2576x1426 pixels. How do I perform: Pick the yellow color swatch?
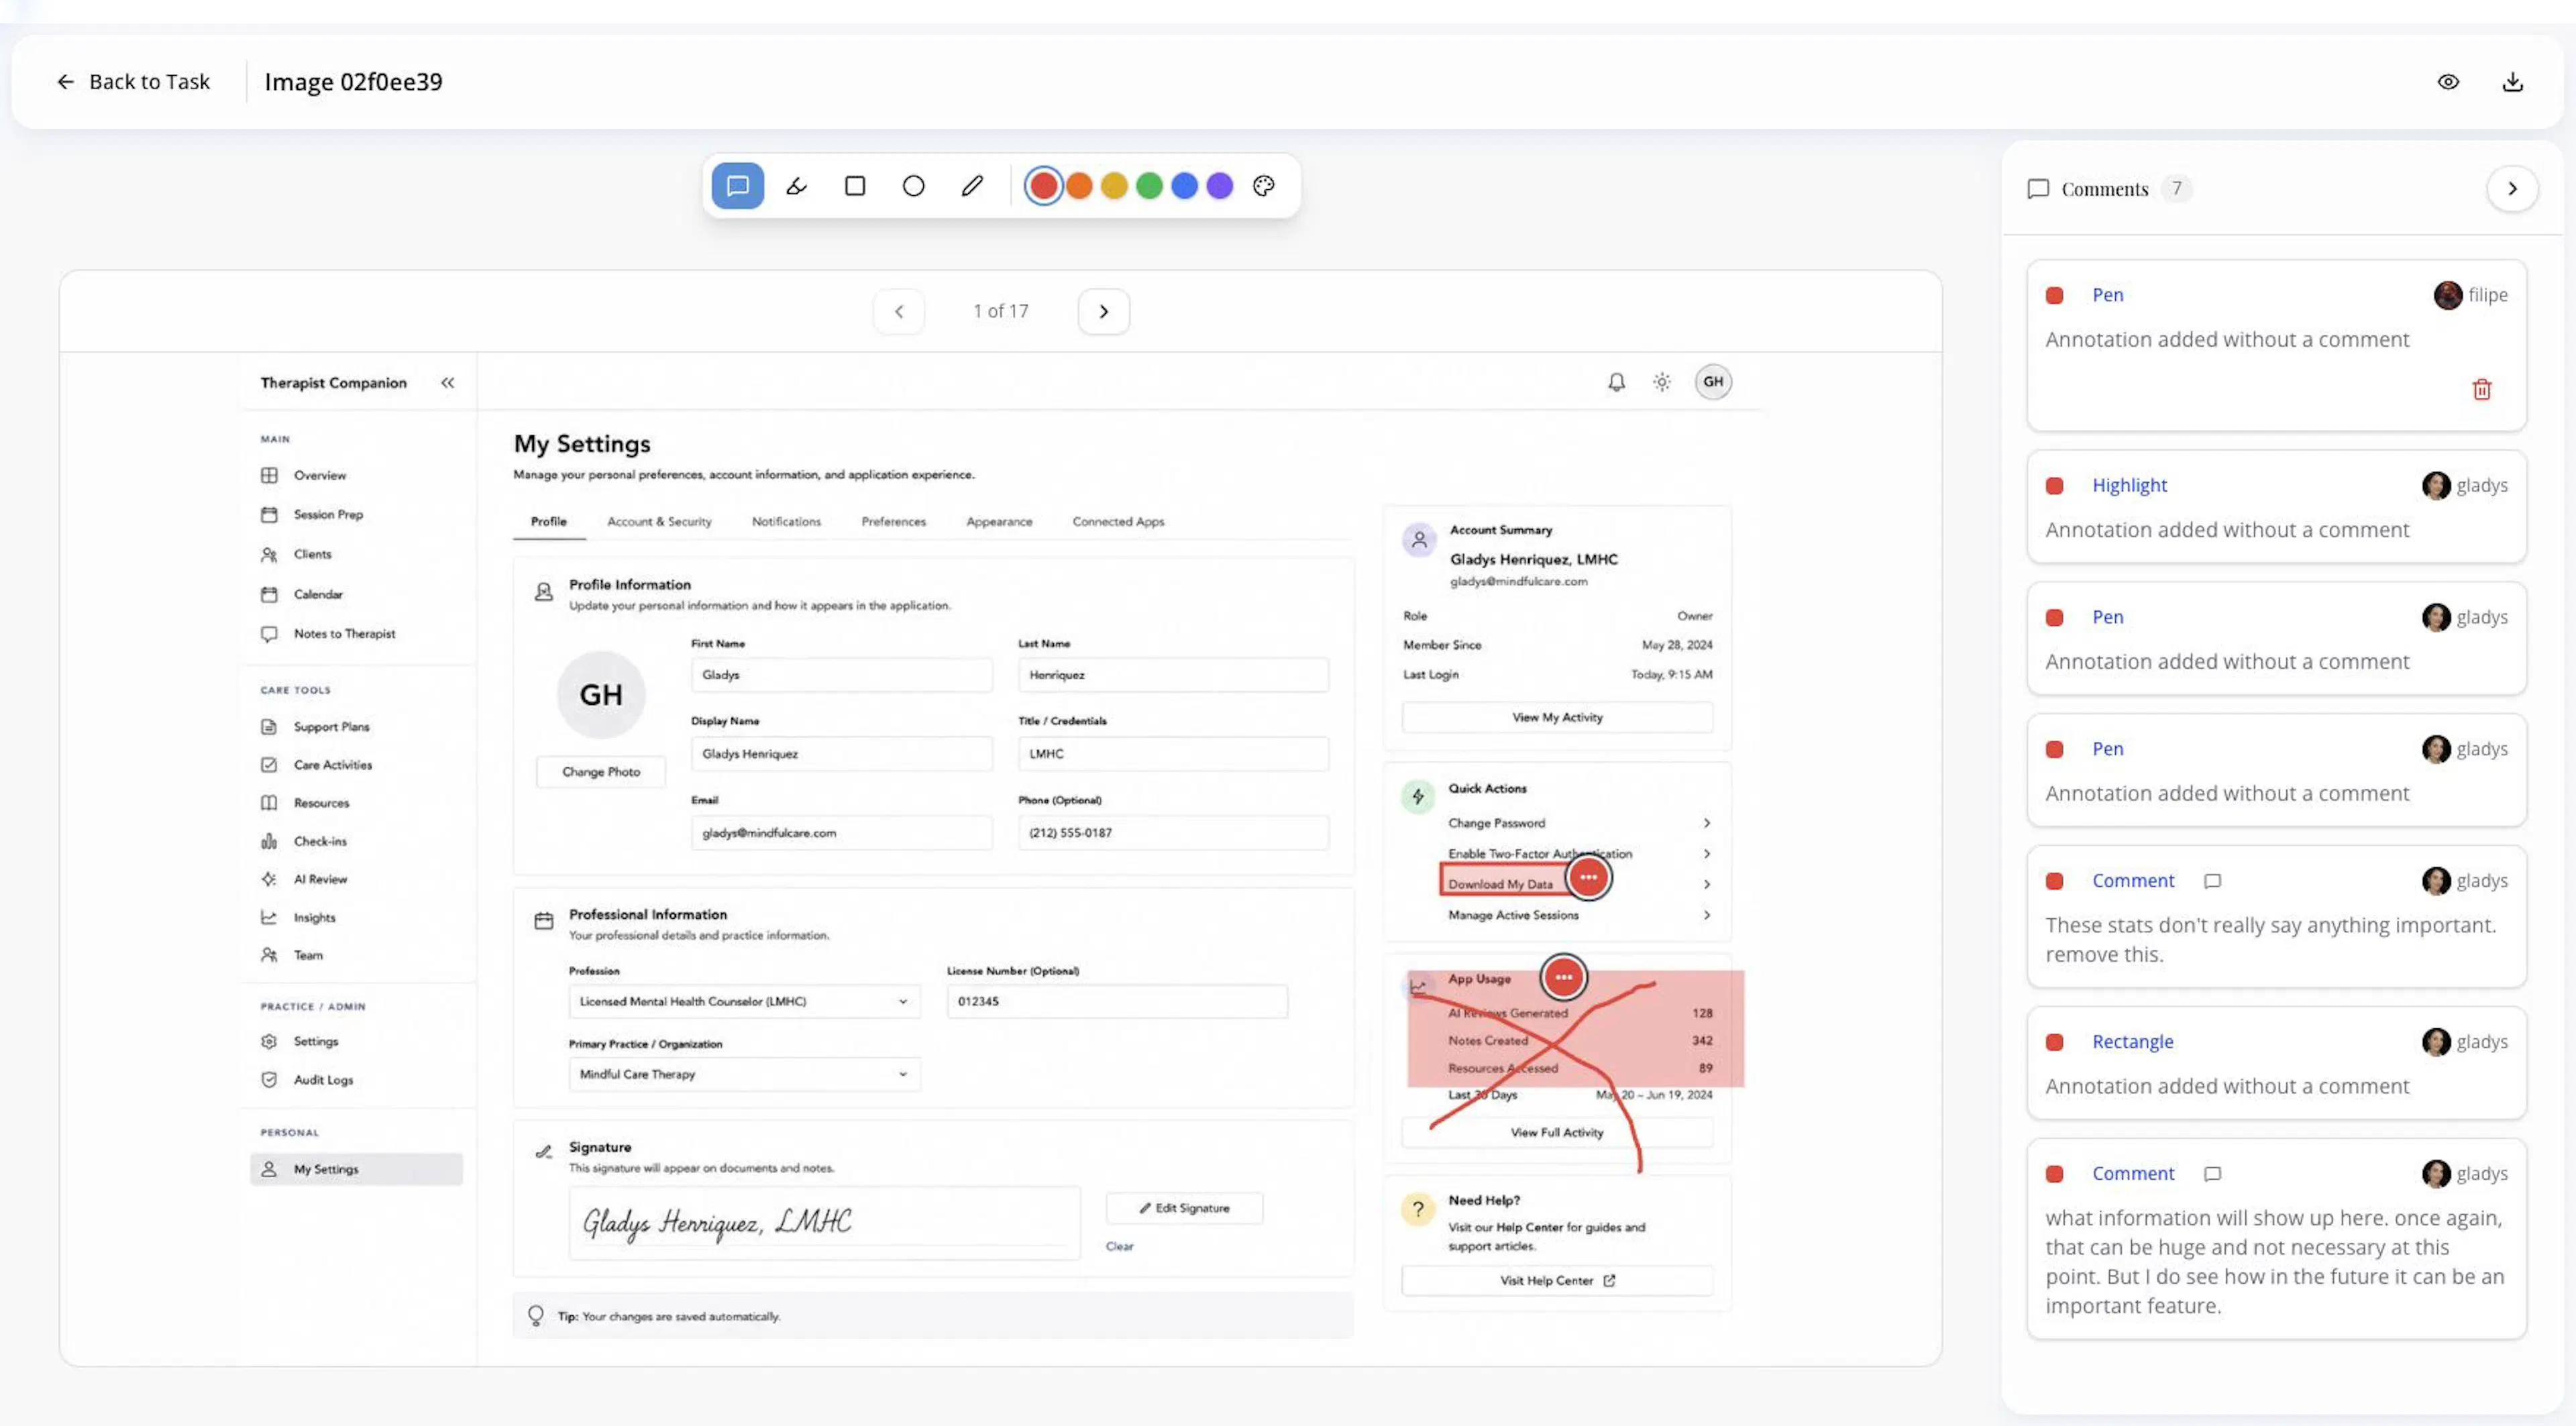[1114, 186]
